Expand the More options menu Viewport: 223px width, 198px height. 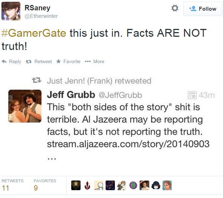(x=94, y=61)
